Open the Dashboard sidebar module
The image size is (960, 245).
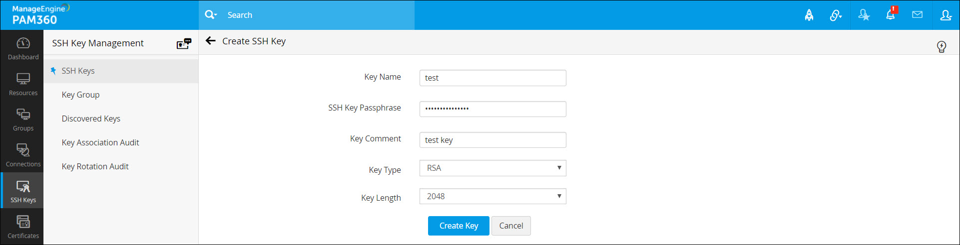pyautogui.click(x=23, y=48)
